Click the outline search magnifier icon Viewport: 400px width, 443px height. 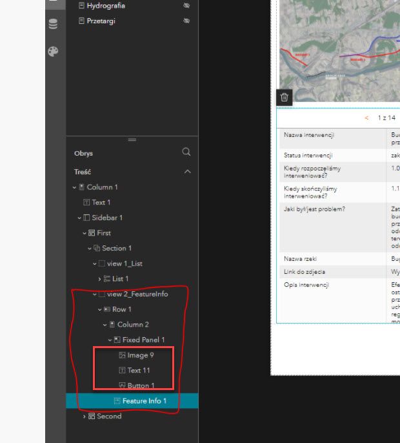tap(186, 152)
